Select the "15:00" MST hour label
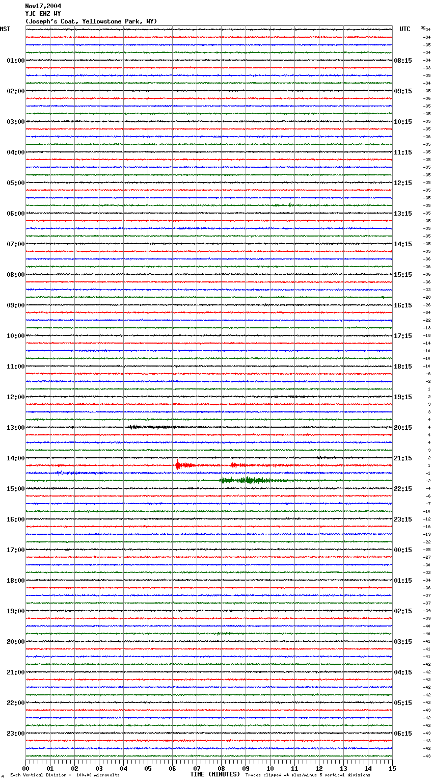Image resolution: width=433 pixels, height=782 pixels. point(16,489)
